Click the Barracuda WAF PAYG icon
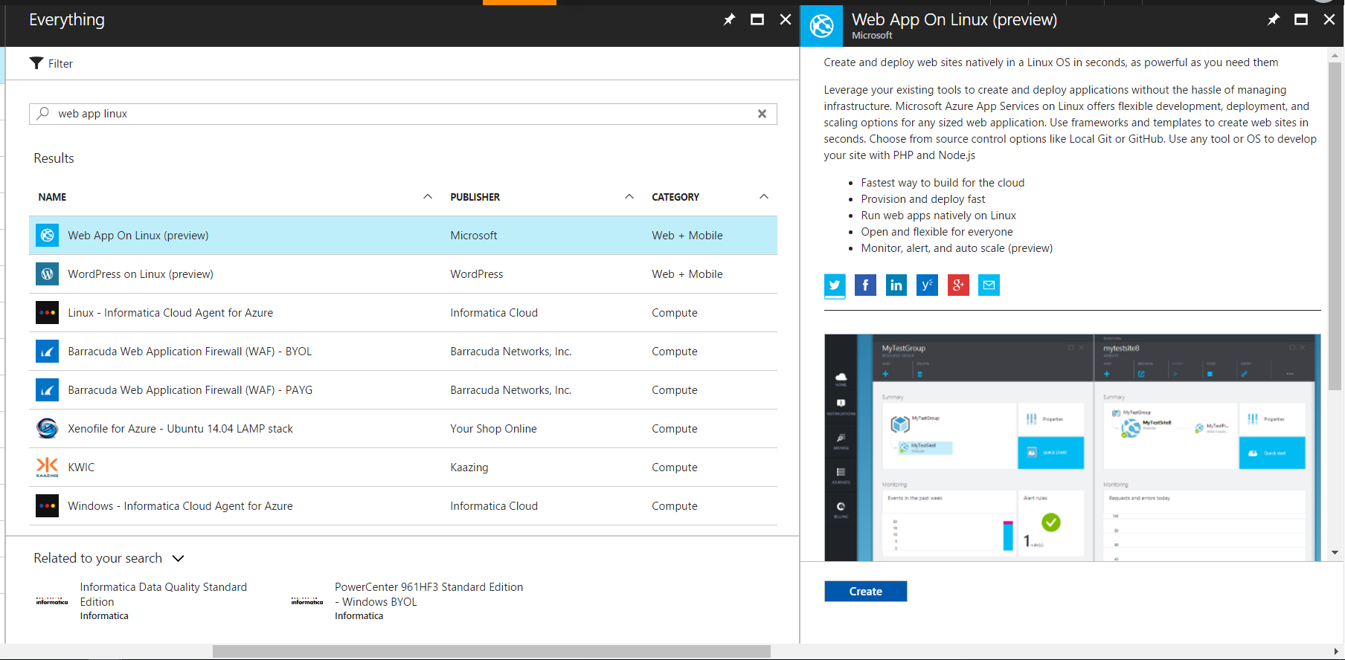This screenshot has height=660, width=1345. tap(47, 390)
